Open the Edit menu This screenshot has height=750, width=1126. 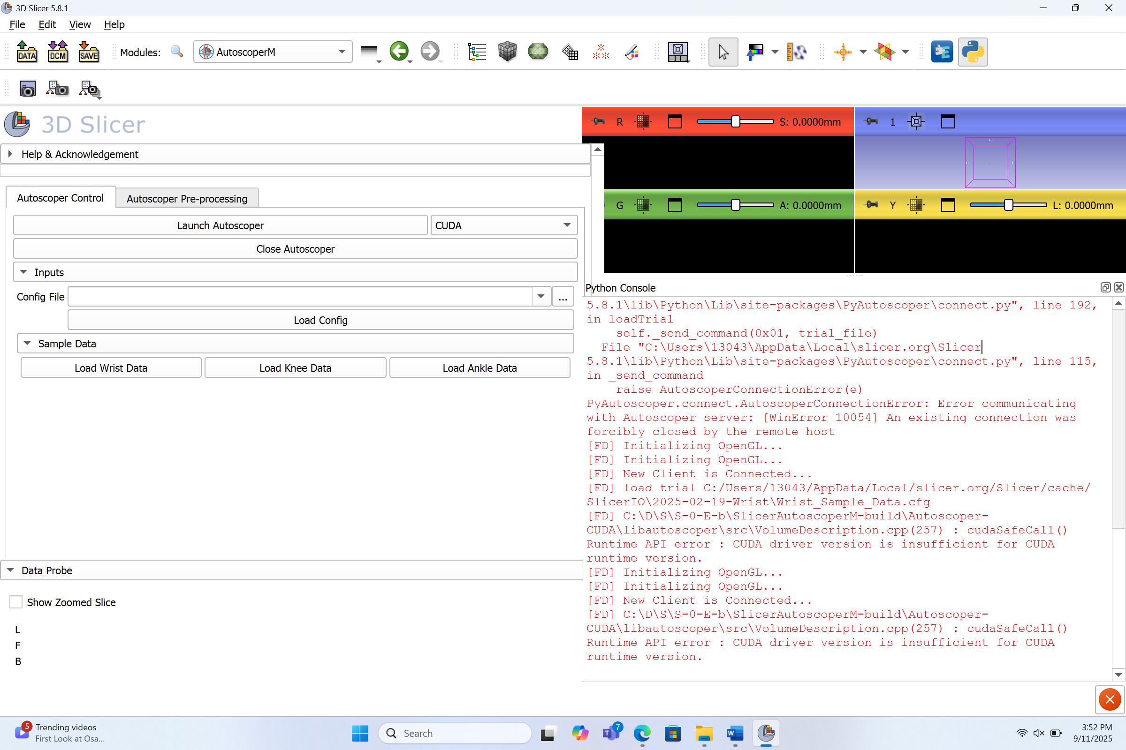tap(47, 24)
